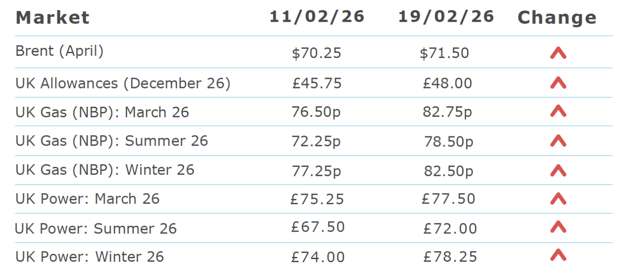Click the 19/02/26 date column header
This screenshot has width=631, height=279.
click(x=446, y=17)
